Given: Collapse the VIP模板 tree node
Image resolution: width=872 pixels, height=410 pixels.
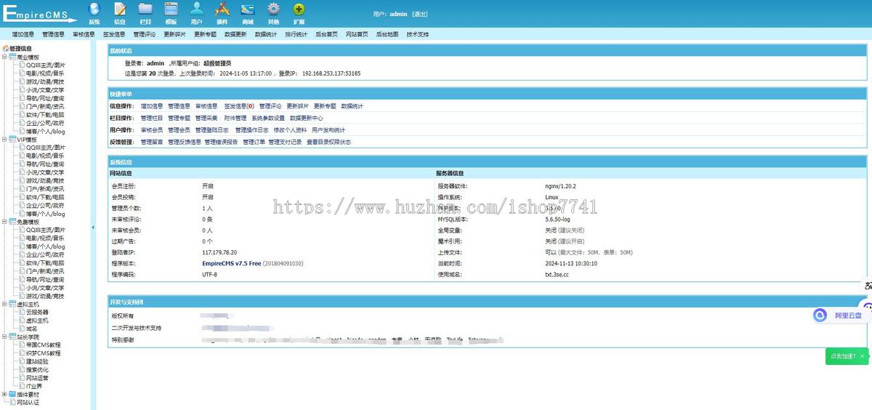Looking at the screenshot, I should click(x=4, y=139).
